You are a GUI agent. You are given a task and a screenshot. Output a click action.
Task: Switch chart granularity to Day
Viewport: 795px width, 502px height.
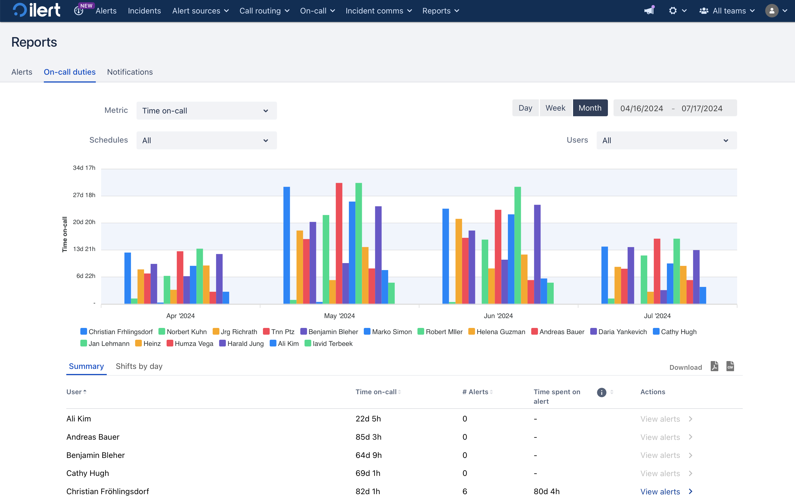coord(525,108)
